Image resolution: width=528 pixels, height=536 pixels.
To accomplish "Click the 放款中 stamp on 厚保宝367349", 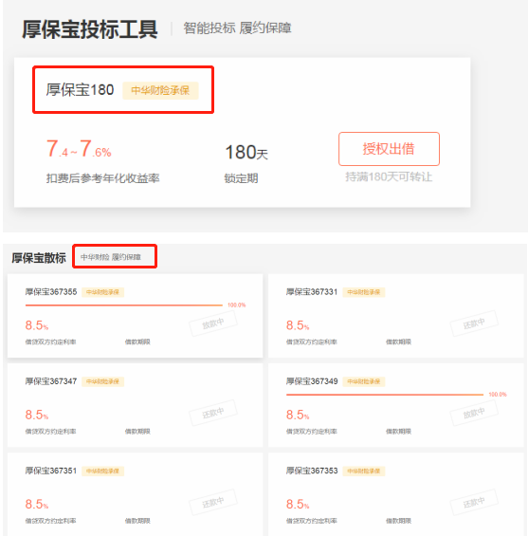I will pyautogui.click(x=474, y=413).
